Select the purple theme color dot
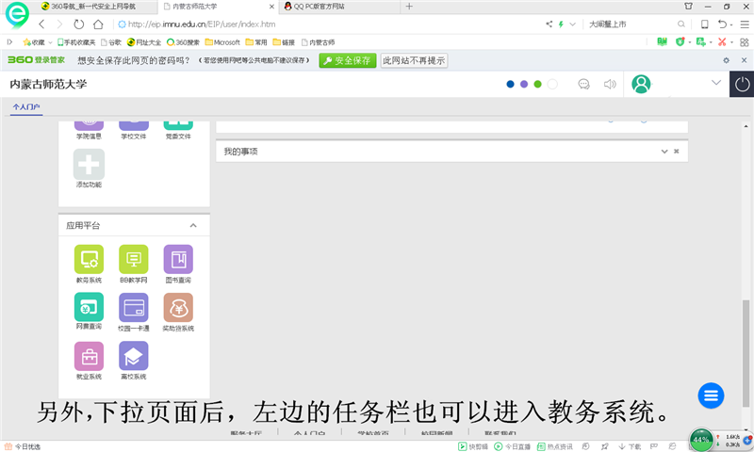This screenshot has width=754, height=452. pyautogui.click(x=524, y=84)
